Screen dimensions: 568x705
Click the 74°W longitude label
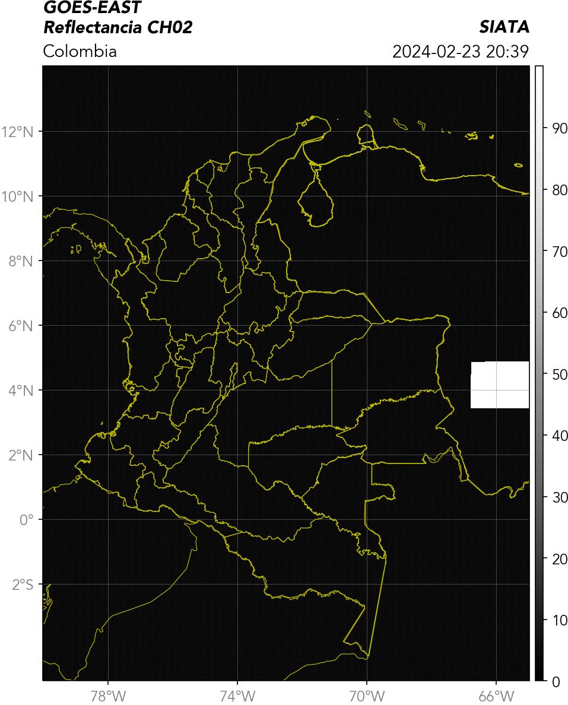coord(237,697)
